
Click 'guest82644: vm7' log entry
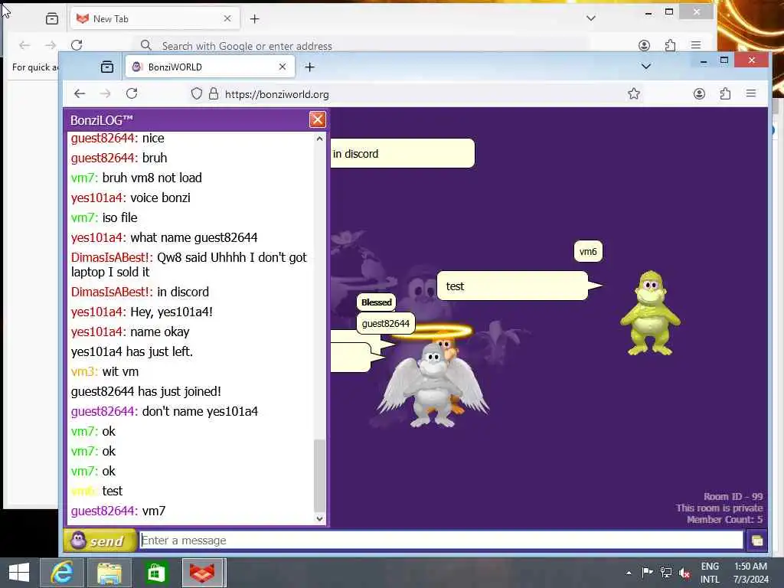point(118,511)
